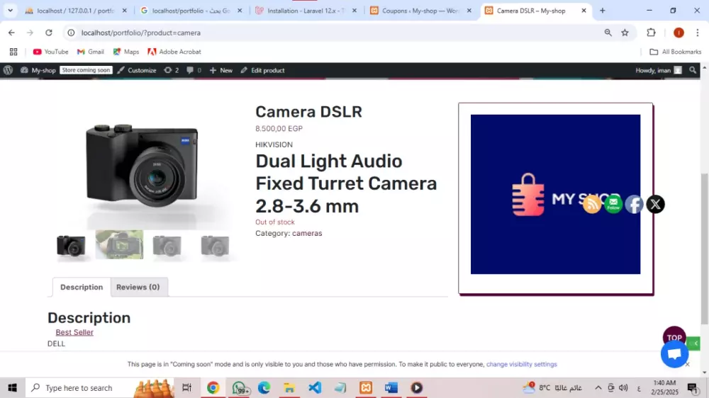Viewport: 709px width, 398px height.
Task: Open Task View on taskbar
Action: pyautogui.click(x=186, y=387)
